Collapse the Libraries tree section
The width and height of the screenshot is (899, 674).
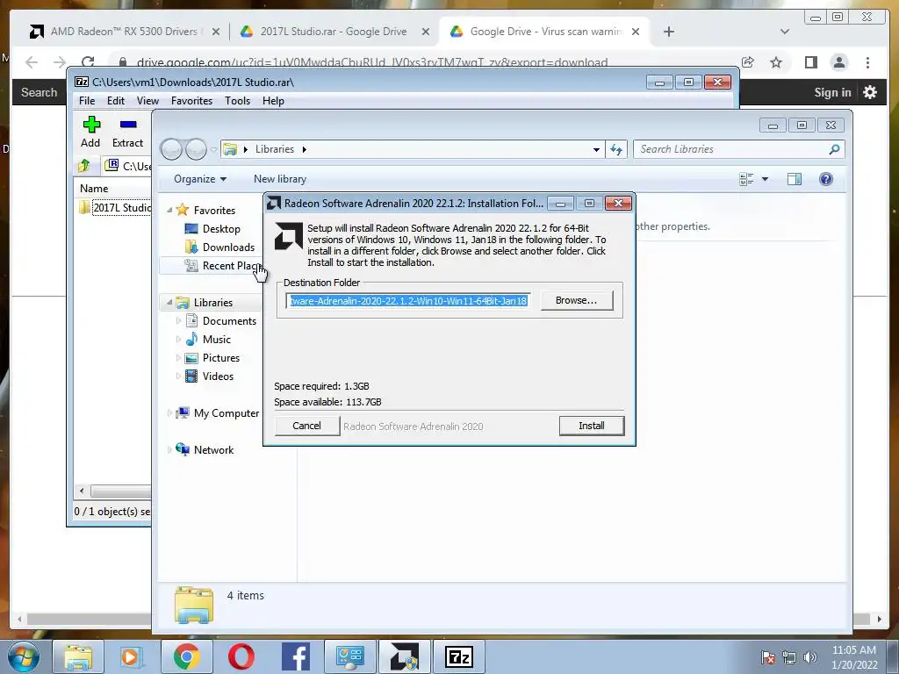[x=169, y=302]
